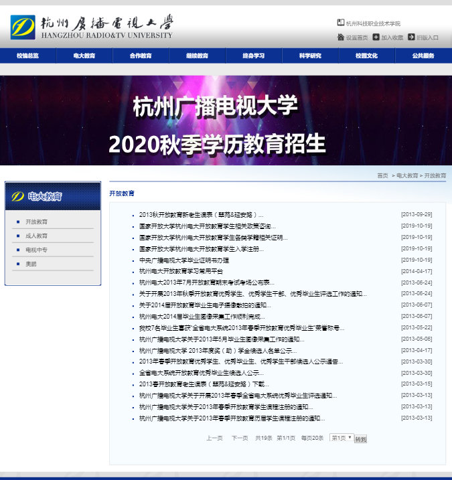Viewport: 452px width, 480px height.
Task: Click 电大教育 in the breadcrumb trail
Action: pyautogui.click(x=407, y=175)
